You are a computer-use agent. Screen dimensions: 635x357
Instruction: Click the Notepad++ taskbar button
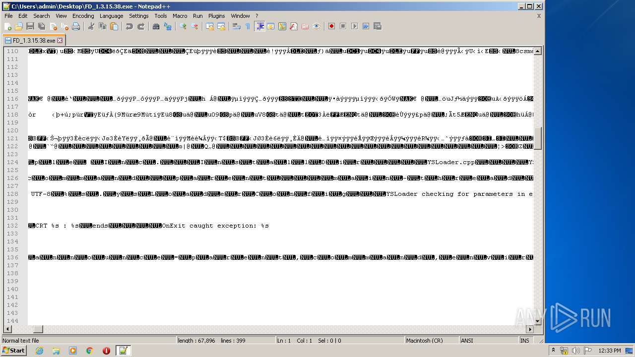pyautogui.click(x=123, y=351)
